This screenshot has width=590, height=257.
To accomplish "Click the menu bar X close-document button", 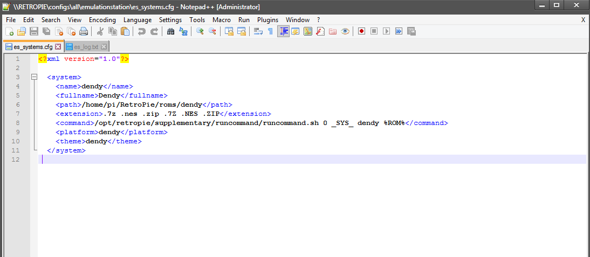I will 583,20.
